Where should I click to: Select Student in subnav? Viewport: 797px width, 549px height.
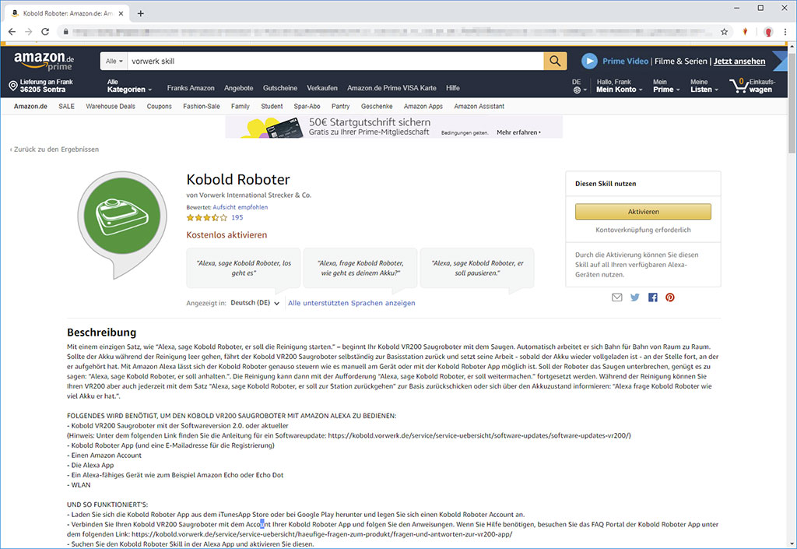point(272,106)
